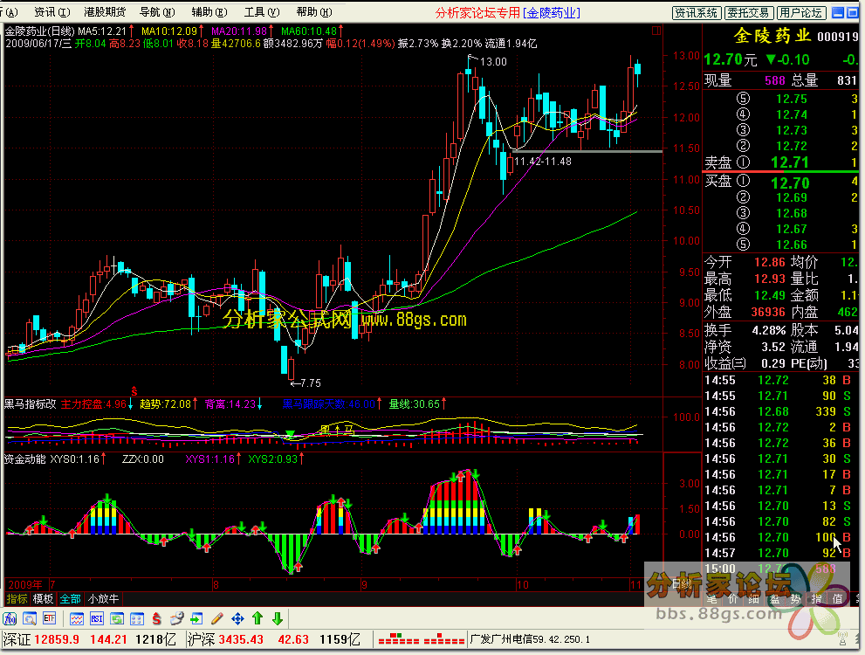Click the satellite dish icon
The height and width of the screenshot is (655, 865).
point(176,618)
